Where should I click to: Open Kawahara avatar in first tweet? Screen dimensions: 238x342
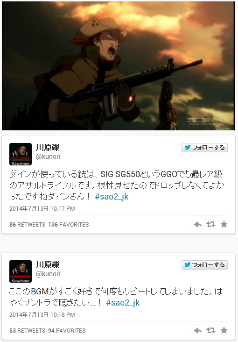click(21, 154)
